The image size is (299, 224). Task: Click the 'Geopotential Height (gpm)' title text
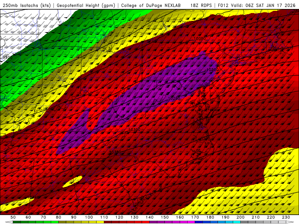click(x=86, y=5)
